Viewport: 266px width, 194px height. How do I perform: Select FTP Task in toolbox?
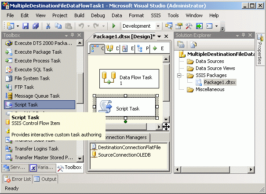(x=40, y=87)
